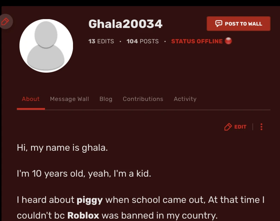The image size is (280, 221).
Task: Open the bold piggy wiki link
Action: (89, 200)
